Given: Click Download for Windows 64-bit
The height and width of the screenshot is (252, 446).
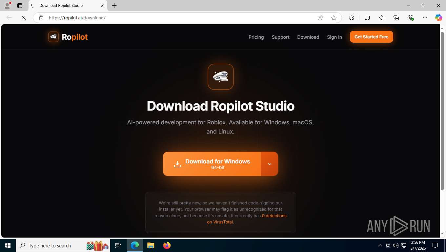Looking at the screenshot, I should click(x=212, y=164).
